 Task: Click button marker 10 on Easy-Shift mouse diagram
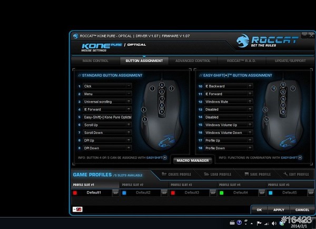pos(273,88)
